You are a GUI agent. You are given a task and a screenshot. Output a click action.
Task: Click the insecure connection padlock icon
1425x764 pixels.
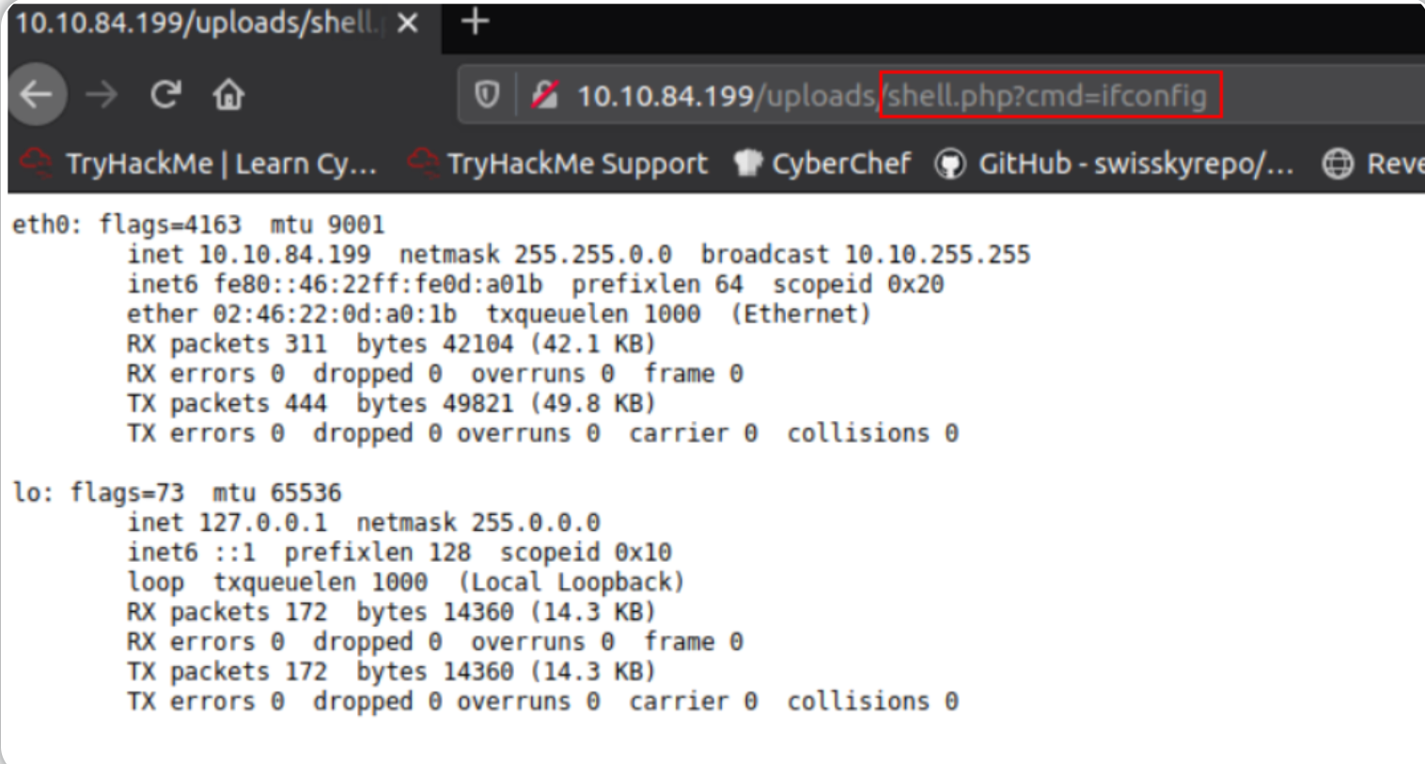click(545, 94)
